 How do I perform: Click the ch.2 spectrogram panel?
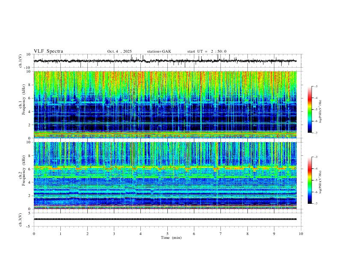(165, 176)
